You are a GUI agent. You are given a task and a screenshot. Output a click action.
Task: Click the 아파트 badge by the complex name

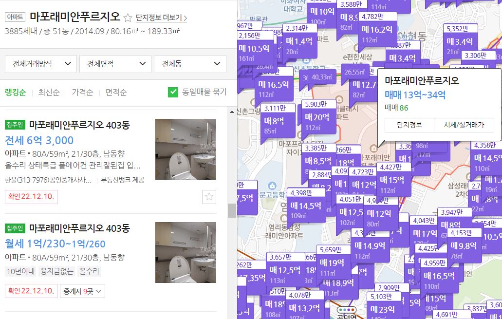tap(15, 17)
